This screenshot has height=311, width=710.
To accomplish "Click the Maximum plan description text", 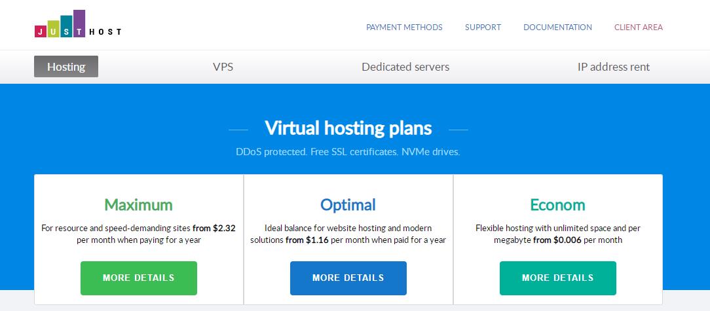I will (139, 234).
